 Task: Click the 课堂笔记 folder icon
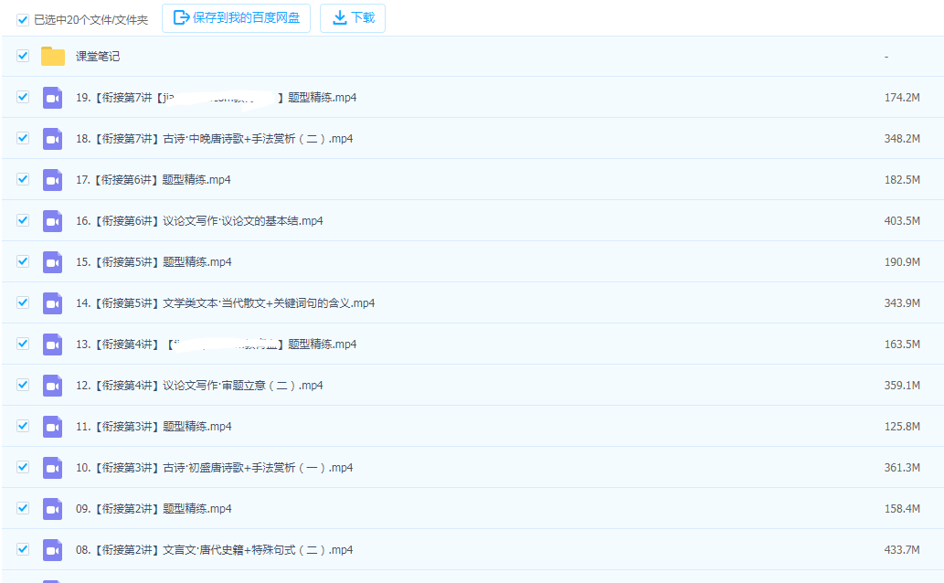tap(53, 57)
